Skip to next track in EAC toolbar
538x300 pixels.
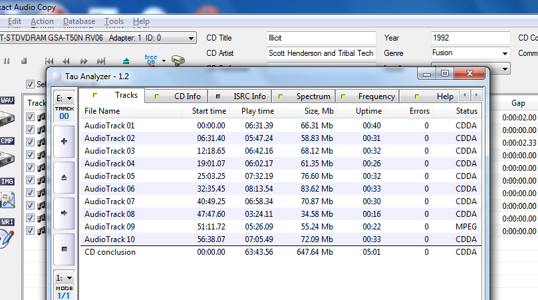click(101, 61)
